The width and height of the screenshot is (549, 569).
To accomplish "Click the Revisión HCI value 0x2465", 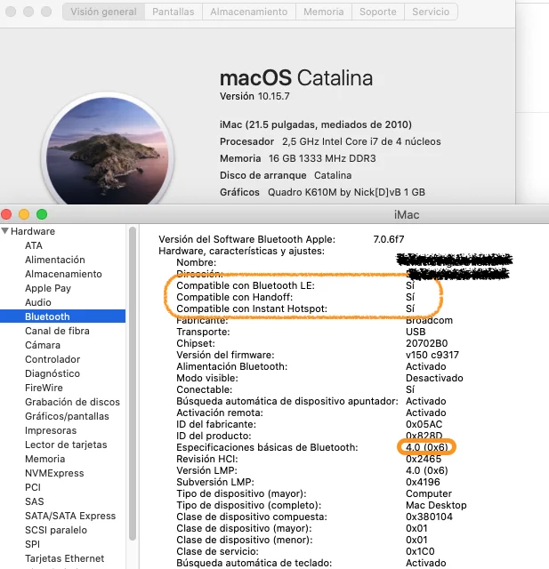I will click(424, 459).
